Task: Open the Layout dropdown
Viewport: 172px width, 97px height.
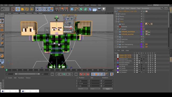Action: [x=161, y=5]
